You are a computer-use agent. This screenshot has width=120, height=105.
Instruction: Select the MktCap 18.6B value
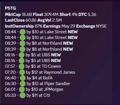[x=27, y=15]
